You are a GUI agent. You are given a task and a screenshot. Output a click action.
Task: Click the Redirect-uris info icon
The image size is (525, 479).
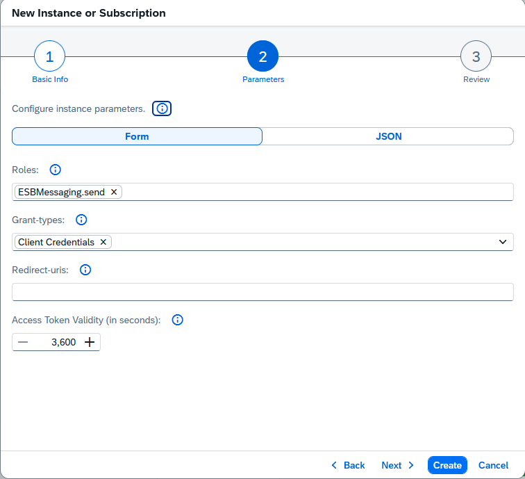point(85,270)
